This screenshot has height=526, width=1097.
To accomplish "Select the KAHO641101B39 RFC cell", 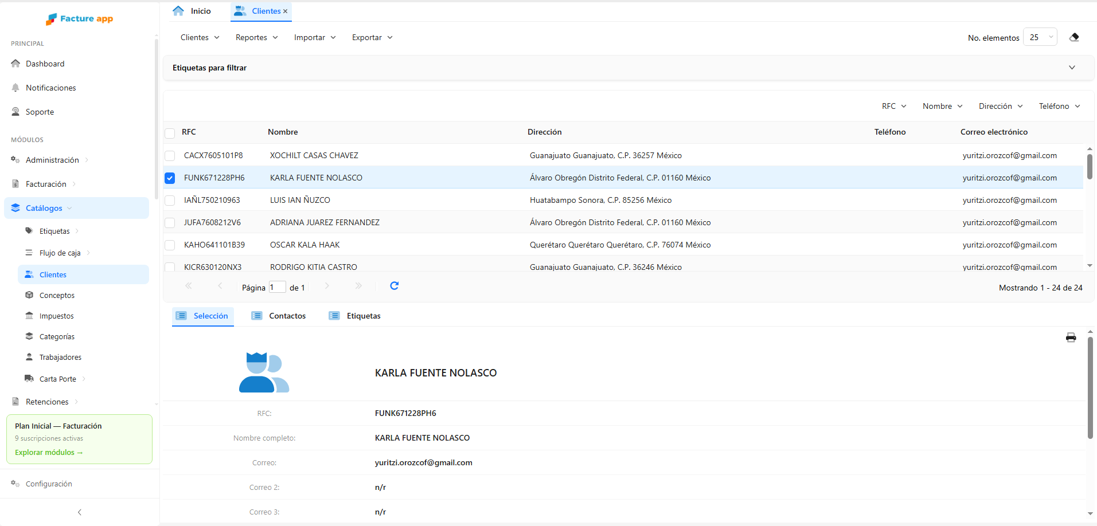I will pyautogui.click(x=214, y=245).
